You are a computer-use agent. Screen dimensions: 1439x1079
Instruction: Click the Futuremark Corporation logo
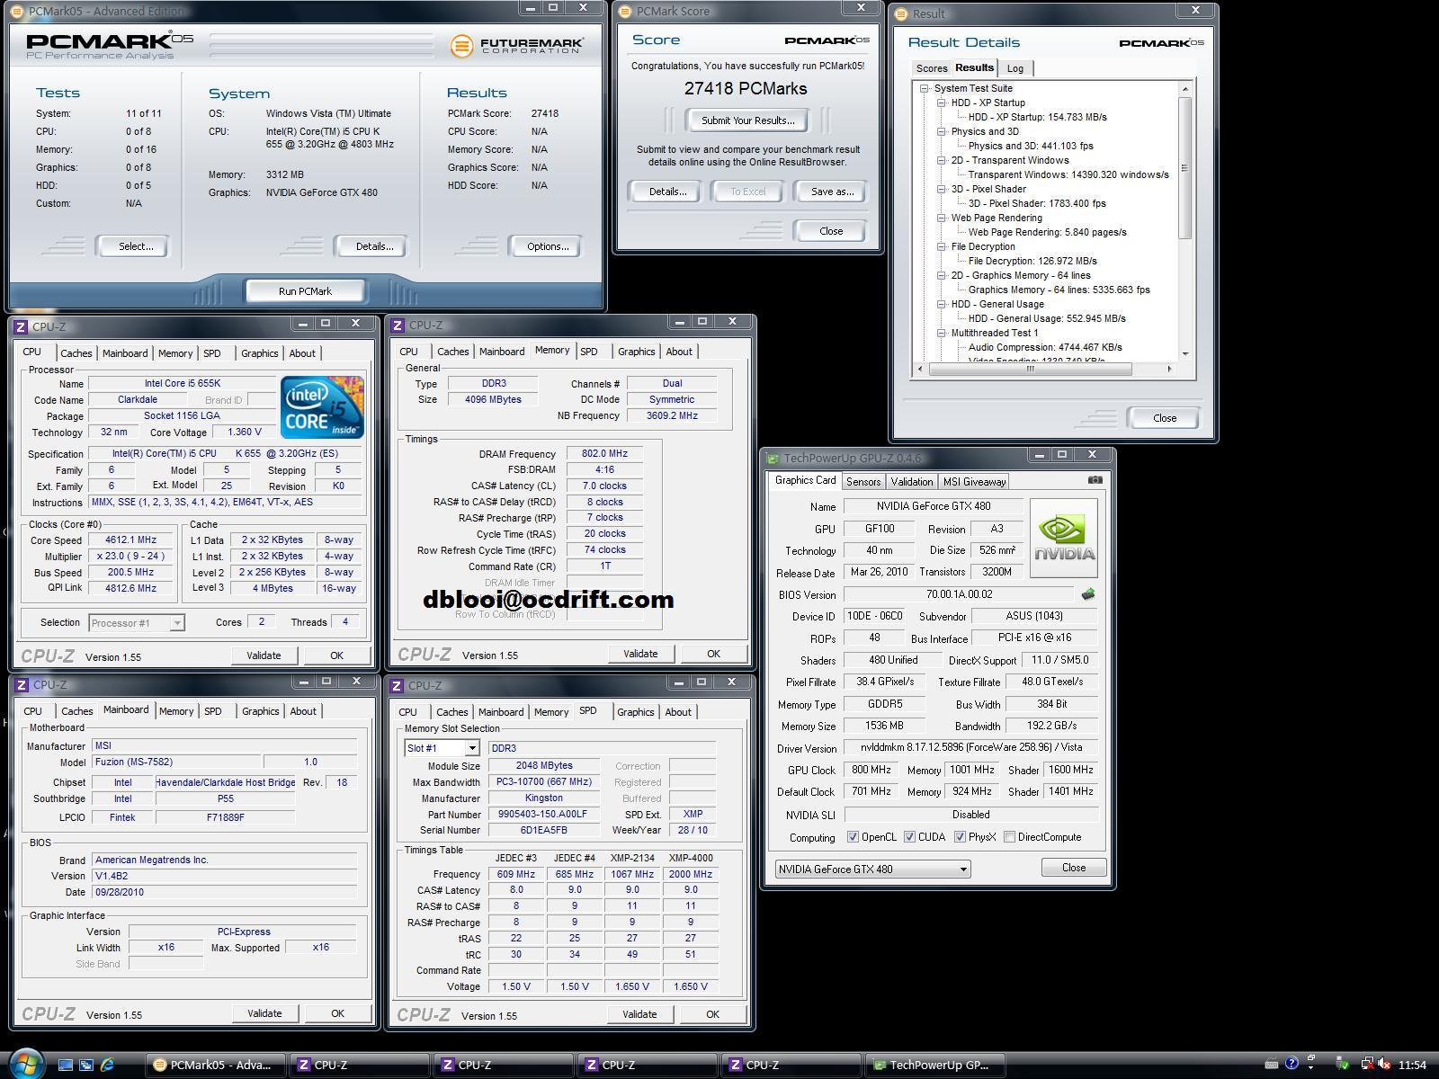(517, 45)
